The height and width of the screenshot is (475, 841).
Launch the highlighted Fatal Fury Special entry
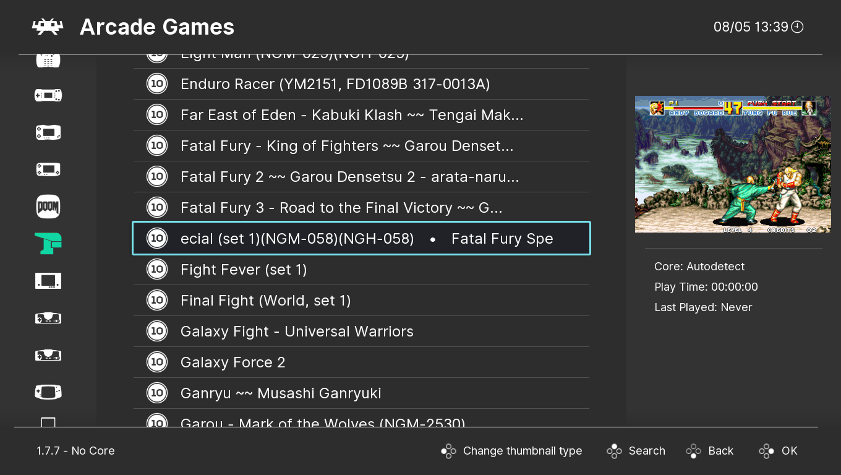click(x=361, y=239)
